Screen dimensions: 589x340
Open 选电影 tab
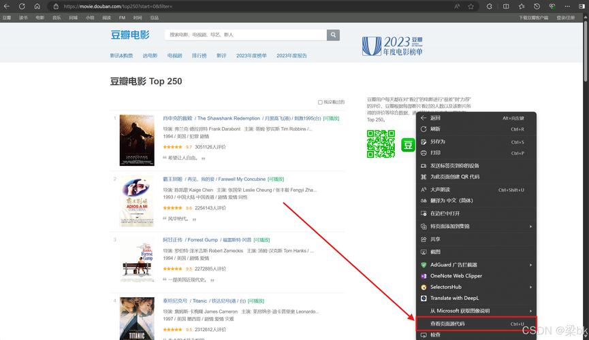150,56
